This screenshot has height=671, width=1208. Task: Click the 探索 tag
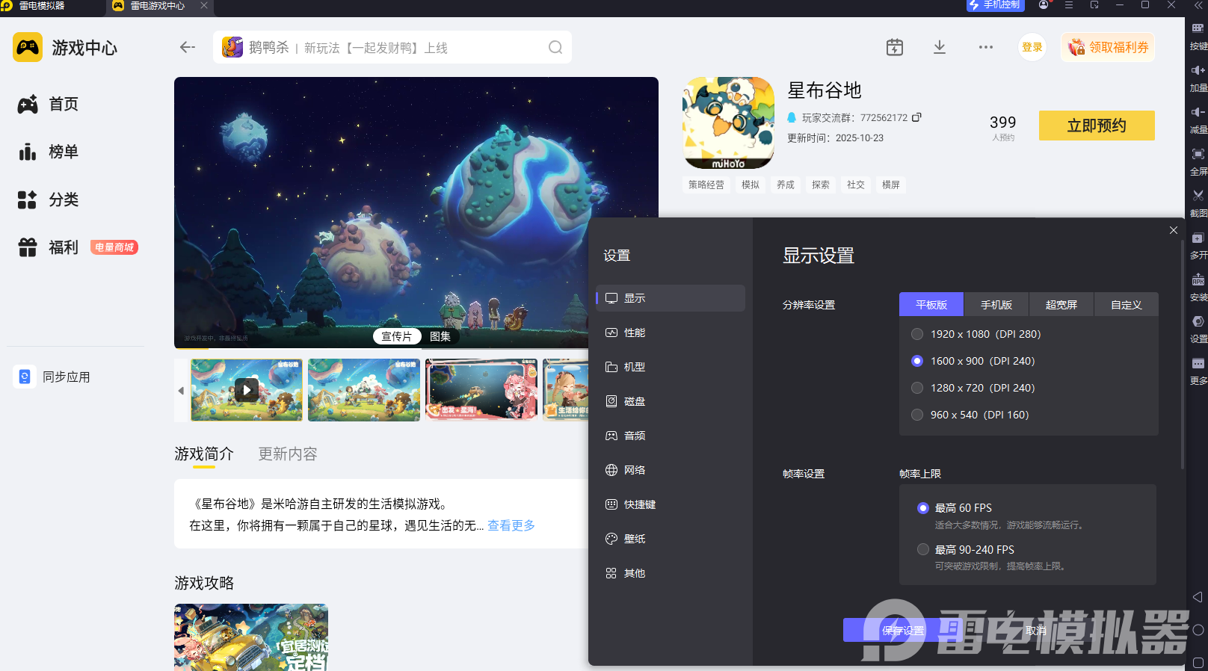point(821,185)
